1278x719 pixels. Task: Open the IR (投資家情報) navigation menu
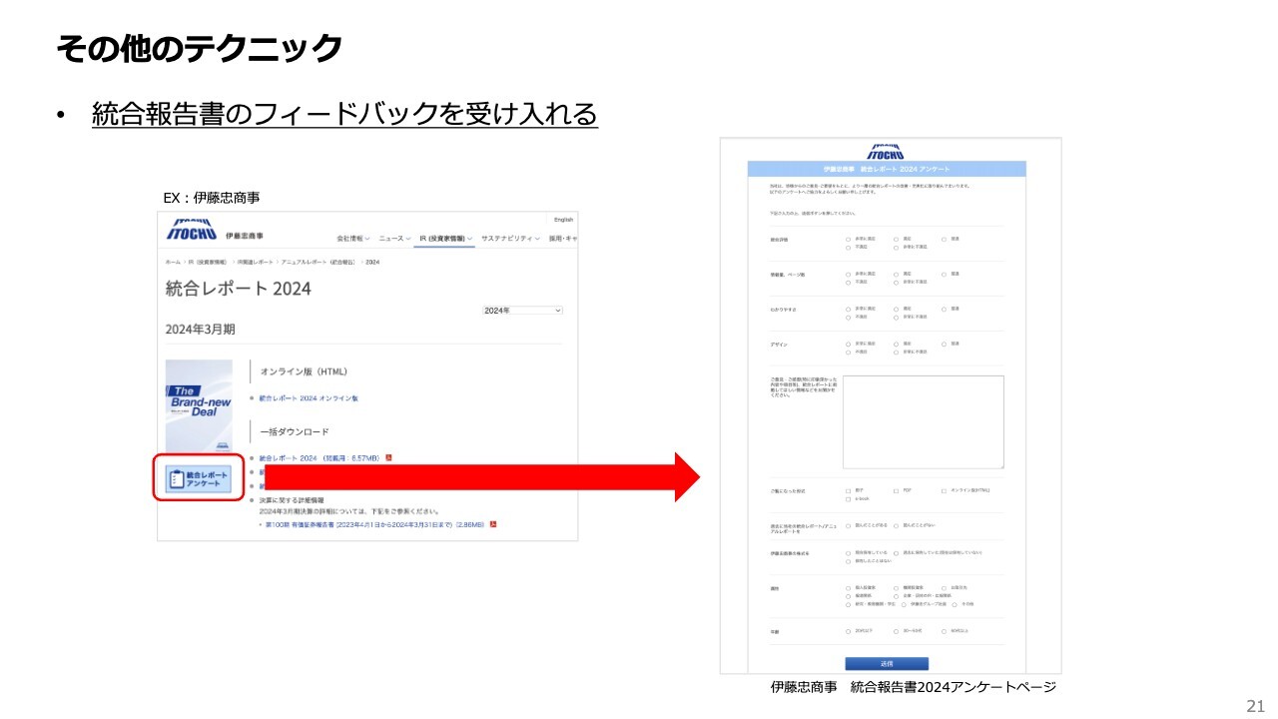coord(445,239)
